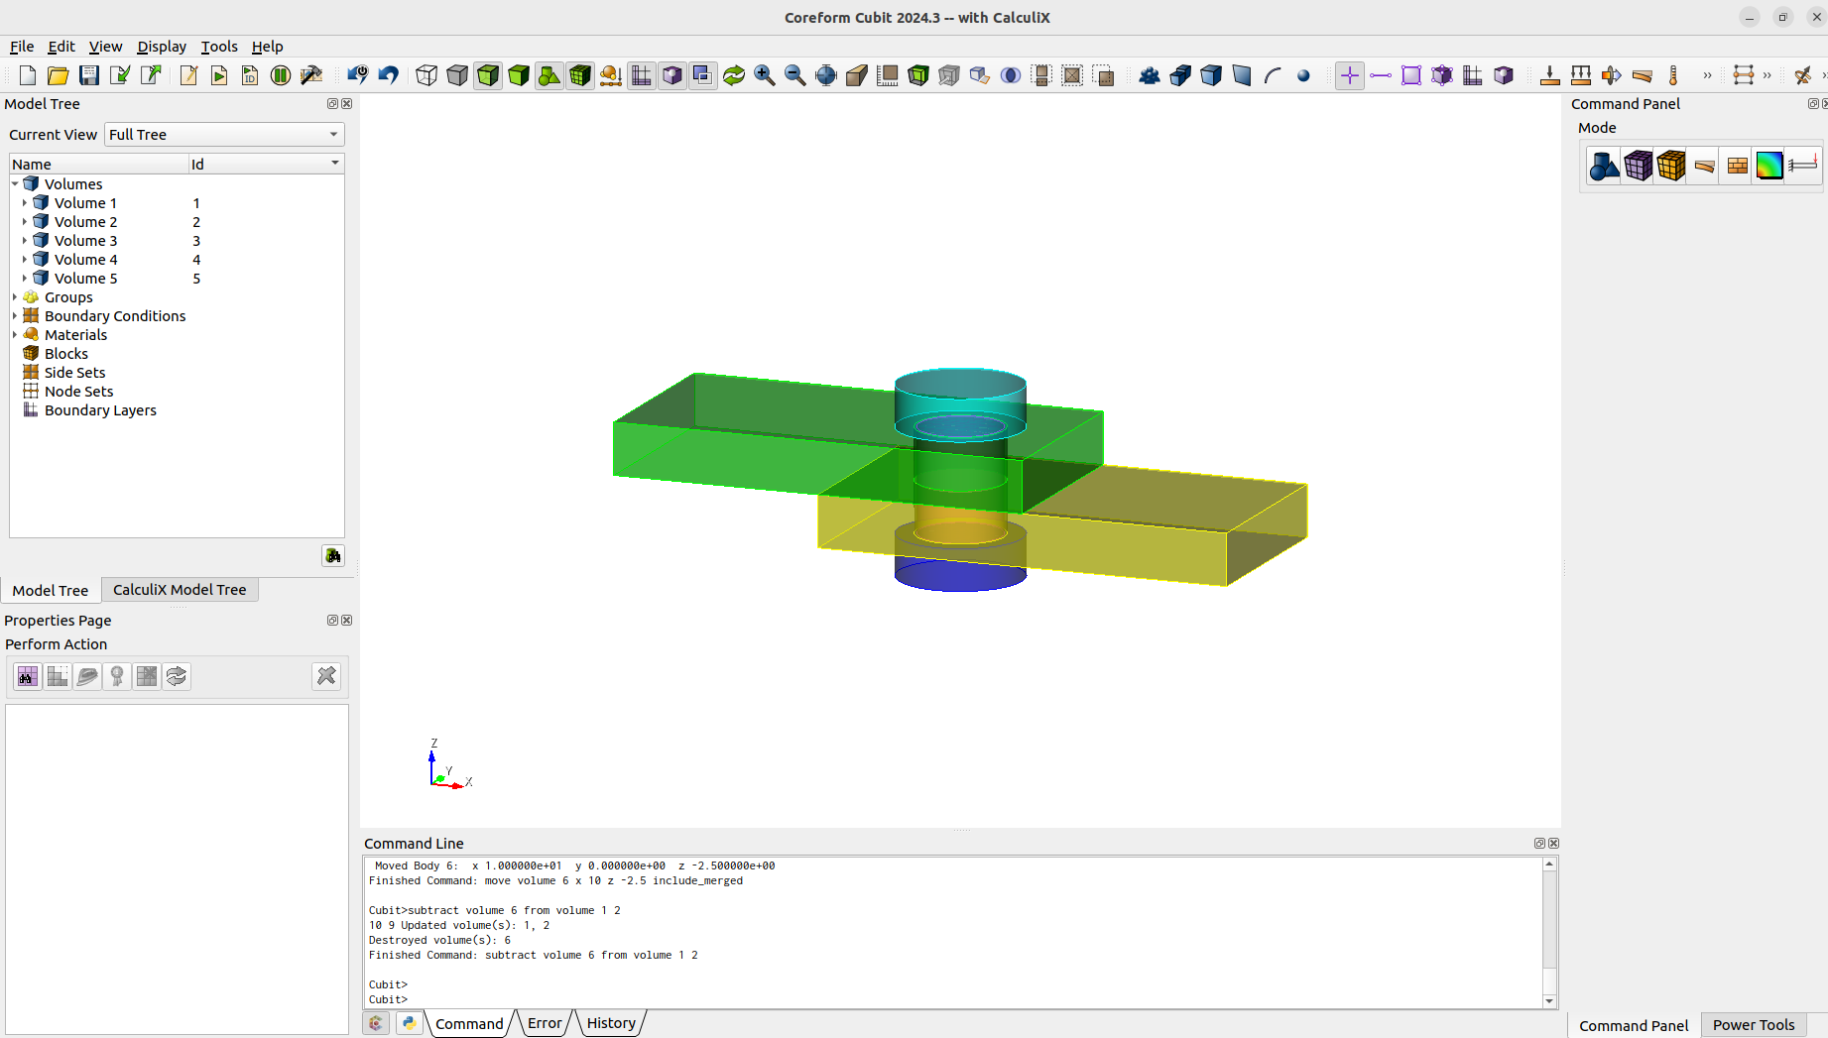Select the Geometry mode in Command Panel
Image resolution: width=1828 pixels, height=1038 pixels.
pos(1604,166)
